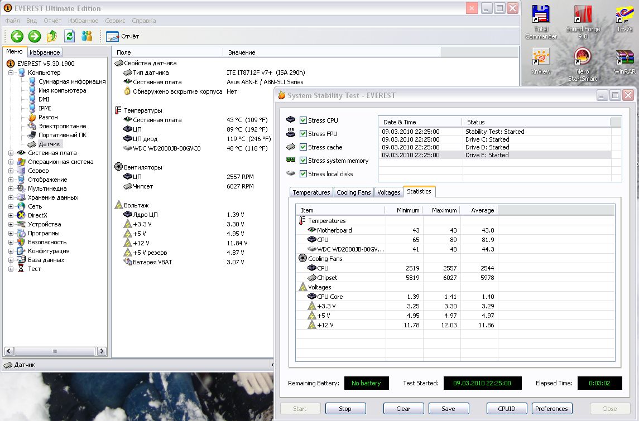Switch to the Temperatures tab
639x421 pixels.
click(x=311, y=192)
